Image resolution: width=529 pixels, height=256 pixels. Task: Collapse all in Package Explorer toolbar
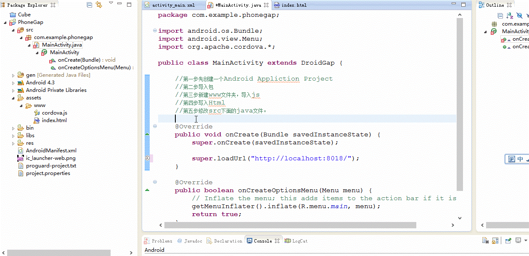click(x=90, y=5)
